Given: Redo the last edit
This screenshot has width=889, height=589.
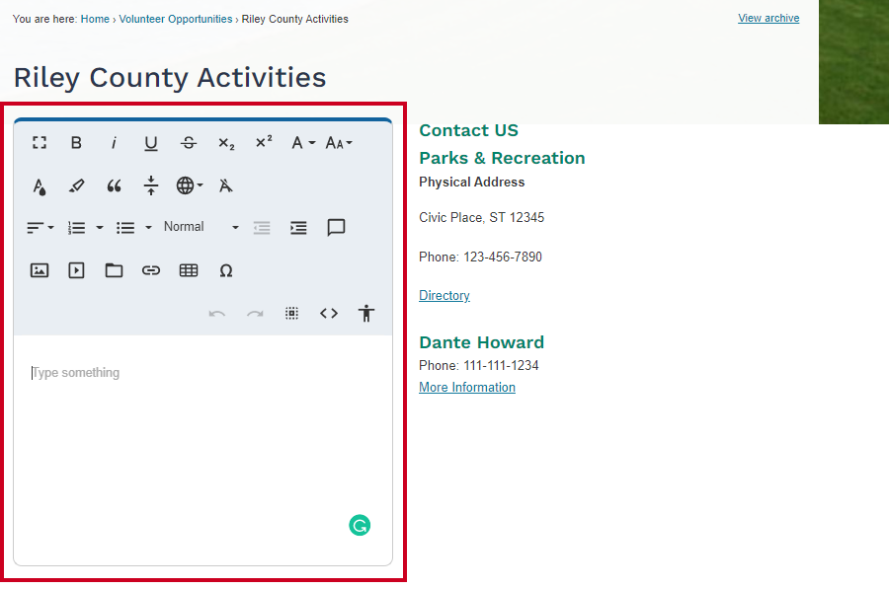Looking at the screenshot, I should (255, 313).
